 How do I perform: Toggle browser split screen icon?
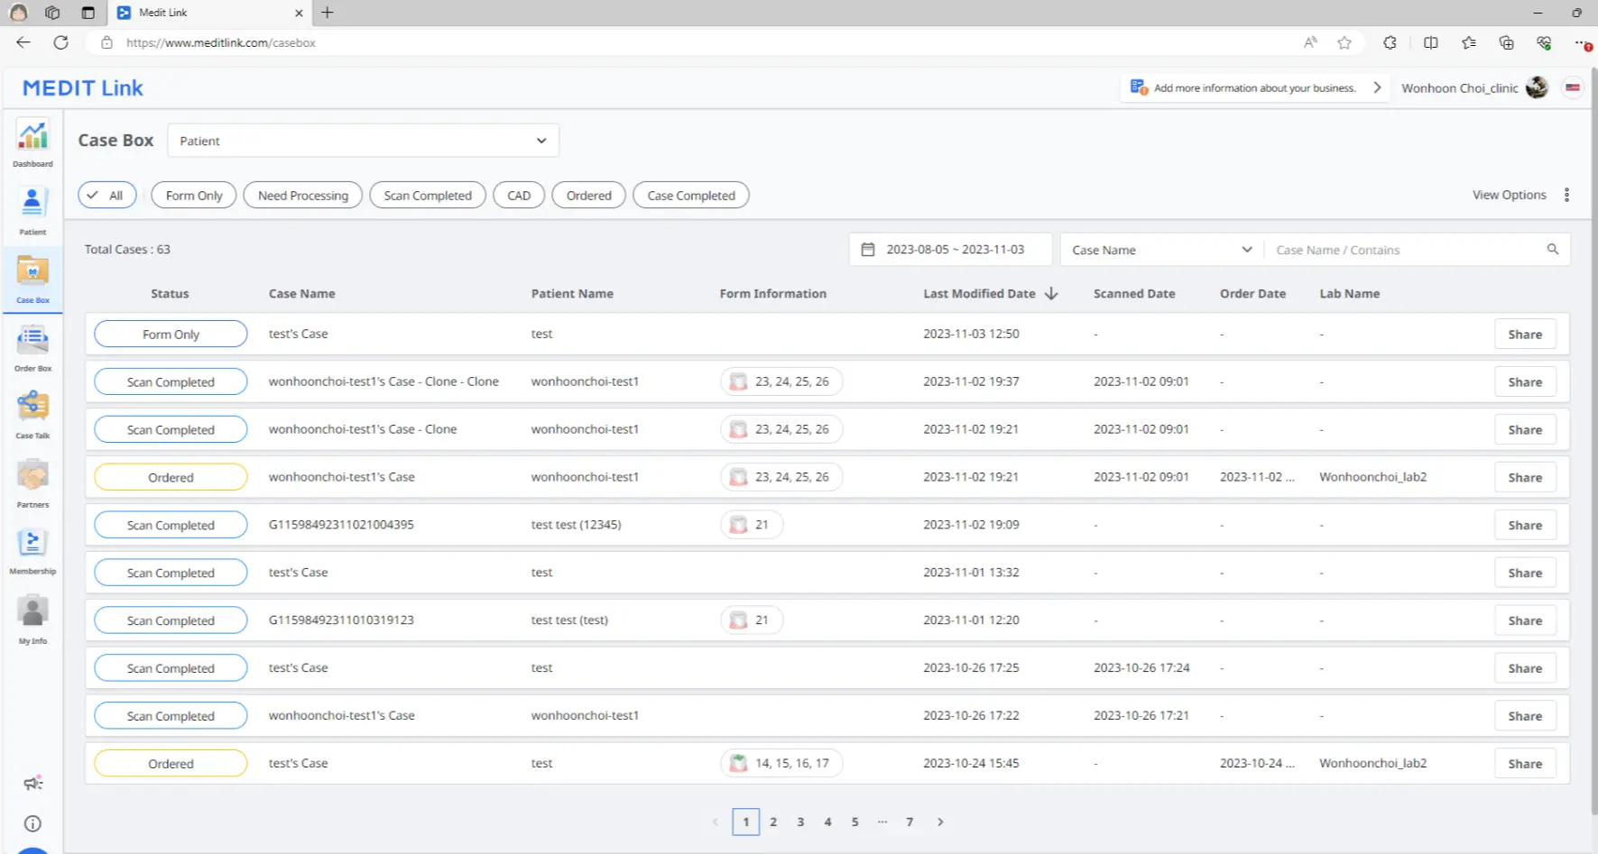(x=1431, y=42)
